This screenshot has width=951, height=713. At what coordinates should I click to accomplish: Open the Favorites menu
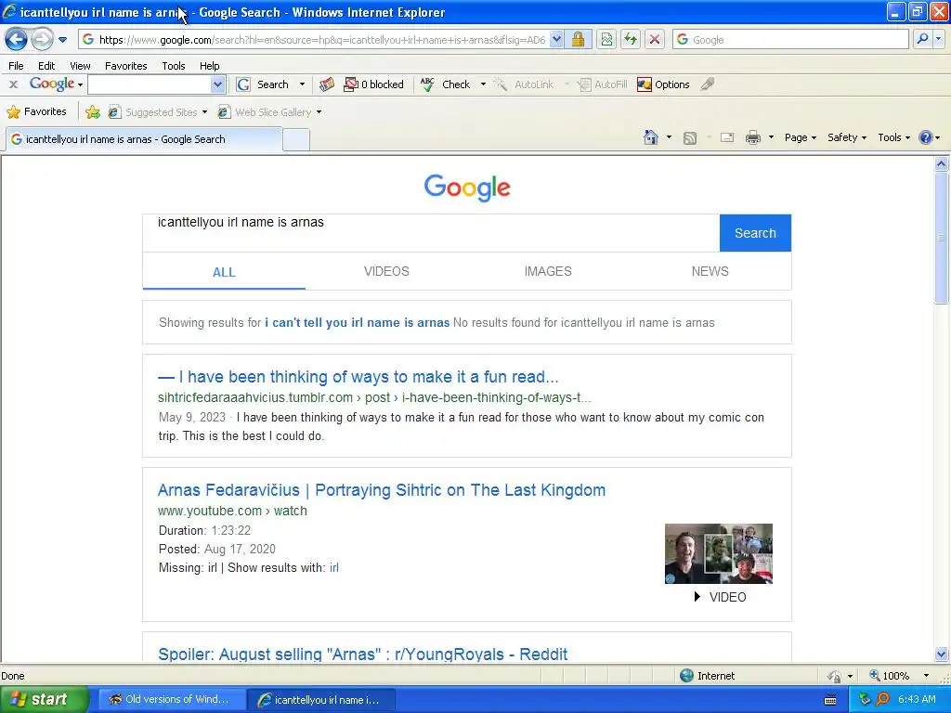126,66
